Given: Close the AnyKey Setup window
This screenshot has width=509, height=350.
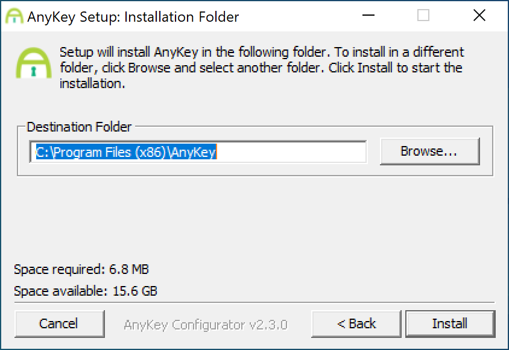Looking at the screenshot, I should [479, 15].
